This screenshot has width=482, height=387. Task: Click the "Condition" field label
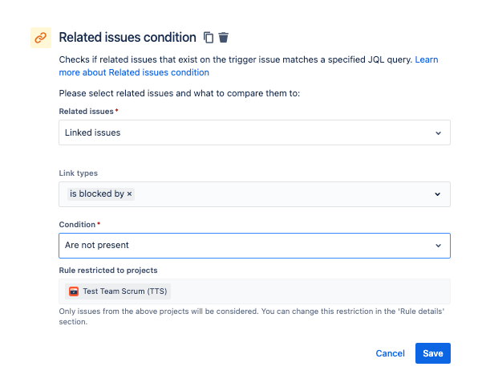point(77,225)
